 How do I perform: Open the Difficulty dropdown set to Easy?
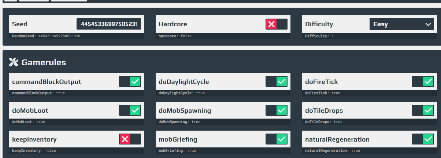click(402, 24)
